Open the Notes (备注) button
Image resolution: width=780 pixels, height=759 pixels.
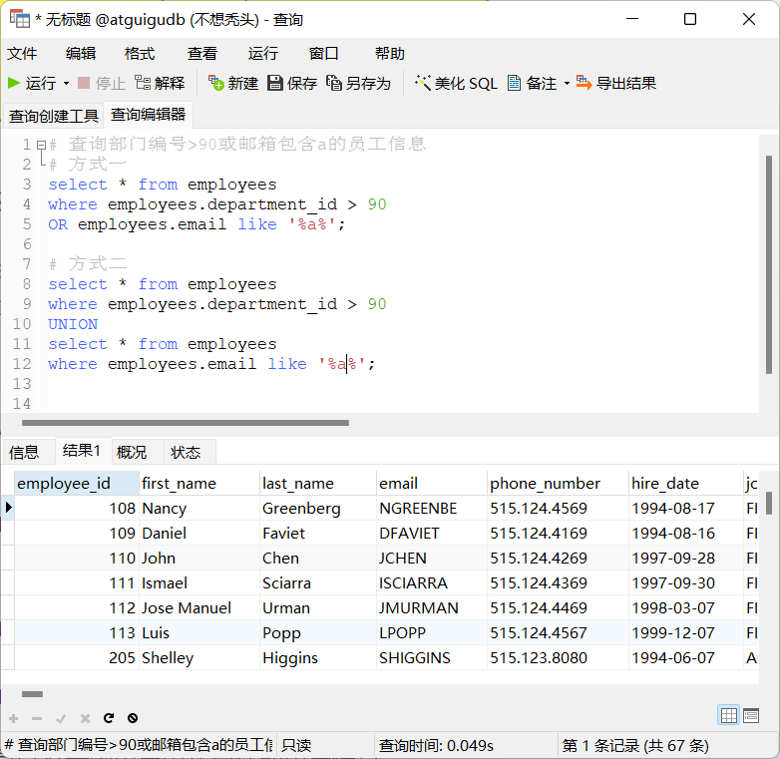click(x=533, y=83)
